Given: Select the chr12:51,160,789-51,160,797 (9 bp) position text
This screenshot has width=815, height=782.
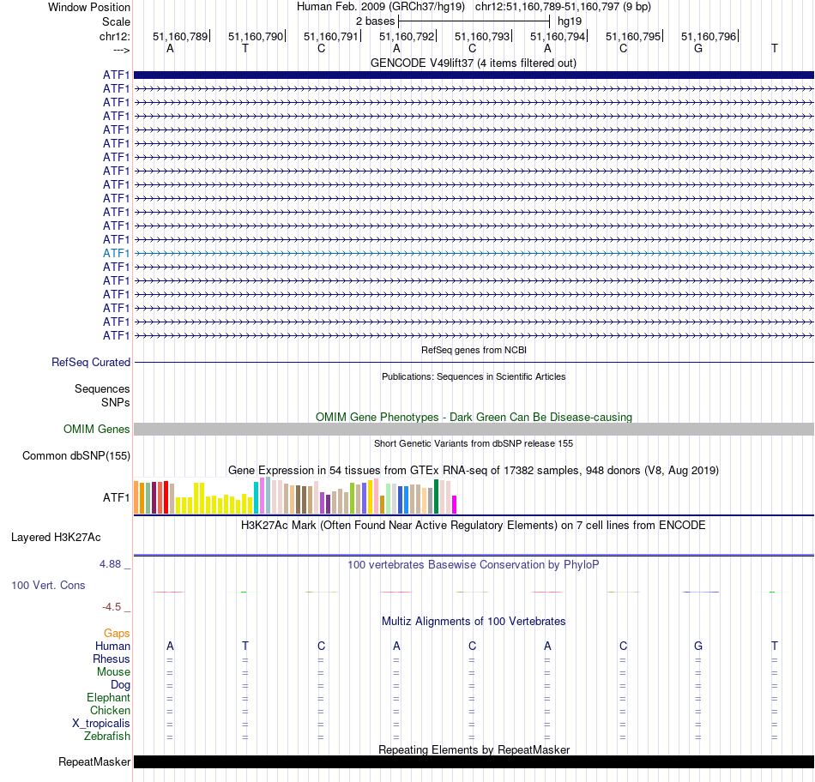Looking at the screenshot, I should coord(563,7).
